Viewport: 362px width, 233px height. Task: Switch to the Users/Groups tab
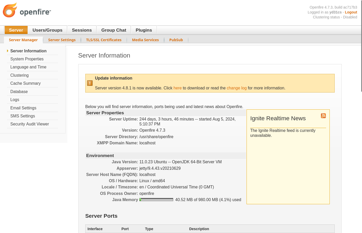[x=48, y=30]
